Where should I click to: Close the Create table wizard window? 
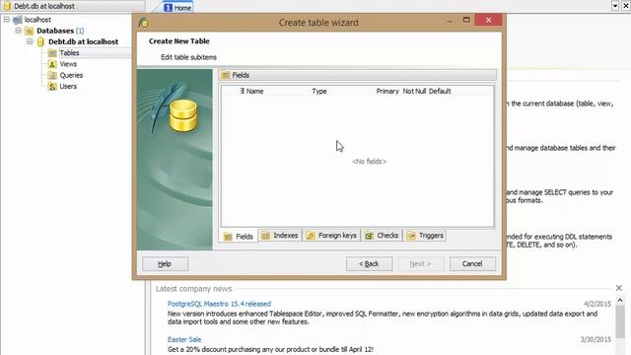(x=488, y=20)
